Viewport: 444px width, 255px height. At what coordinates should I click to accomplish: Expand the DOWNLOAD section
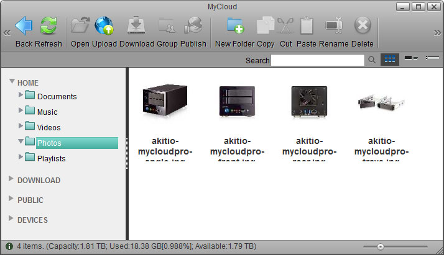point(12,179)
